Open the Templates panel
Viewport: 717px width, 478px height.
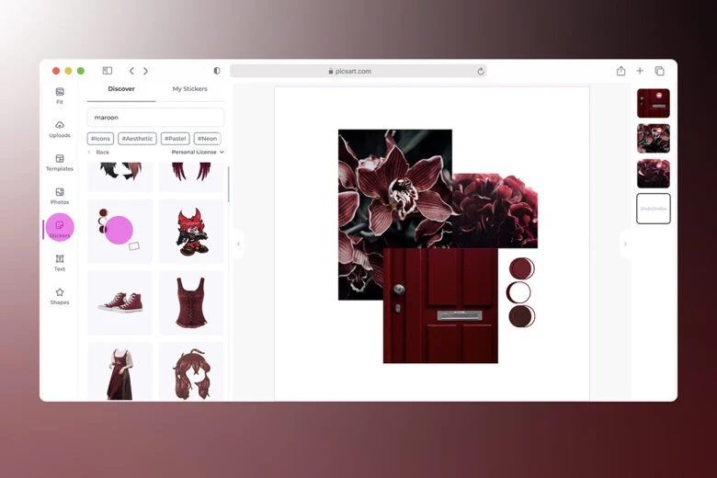(60, 162)
